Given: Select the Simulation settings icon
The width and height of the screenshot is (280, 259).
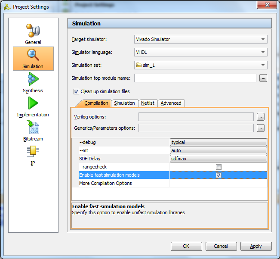Looking at the screenshot, I should [x=33, y=59].
